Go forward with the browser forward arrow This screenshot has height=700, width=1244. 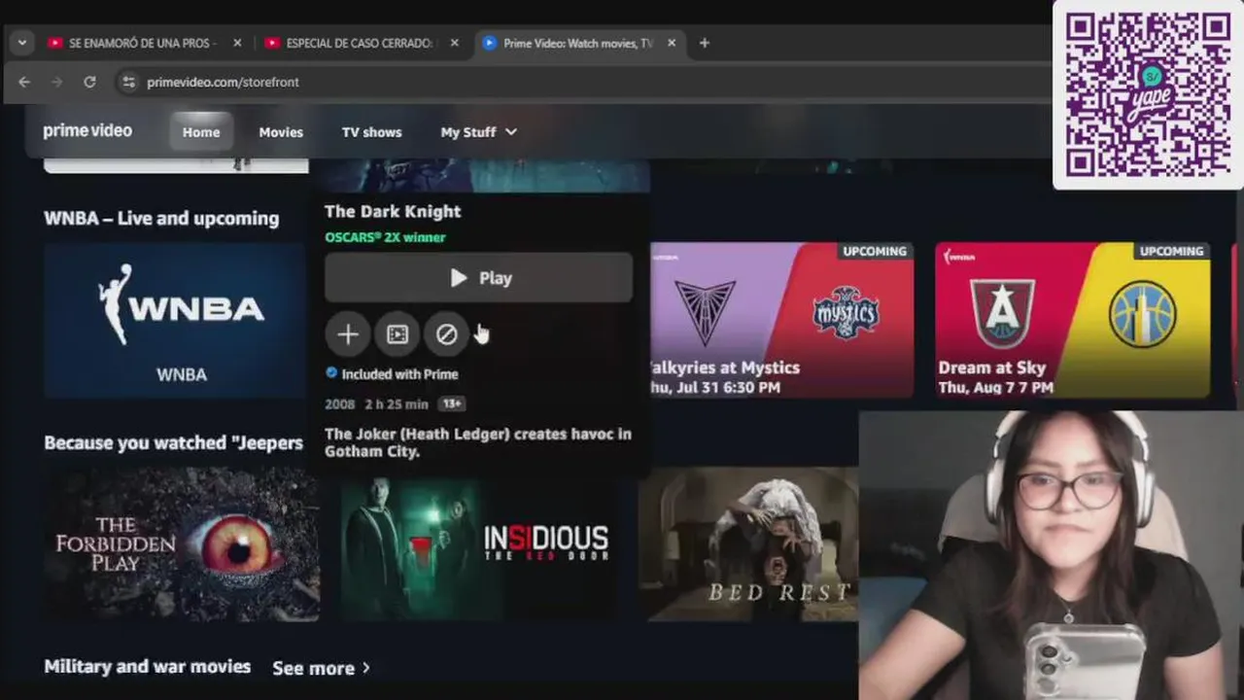56,83
